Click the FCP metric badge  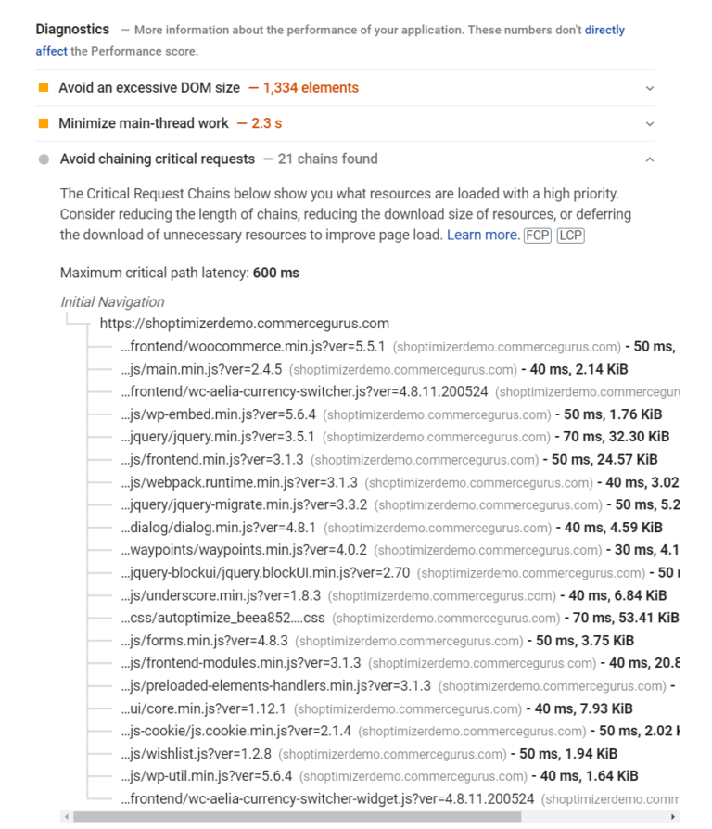pyautogui.click(x=536, y=235)
